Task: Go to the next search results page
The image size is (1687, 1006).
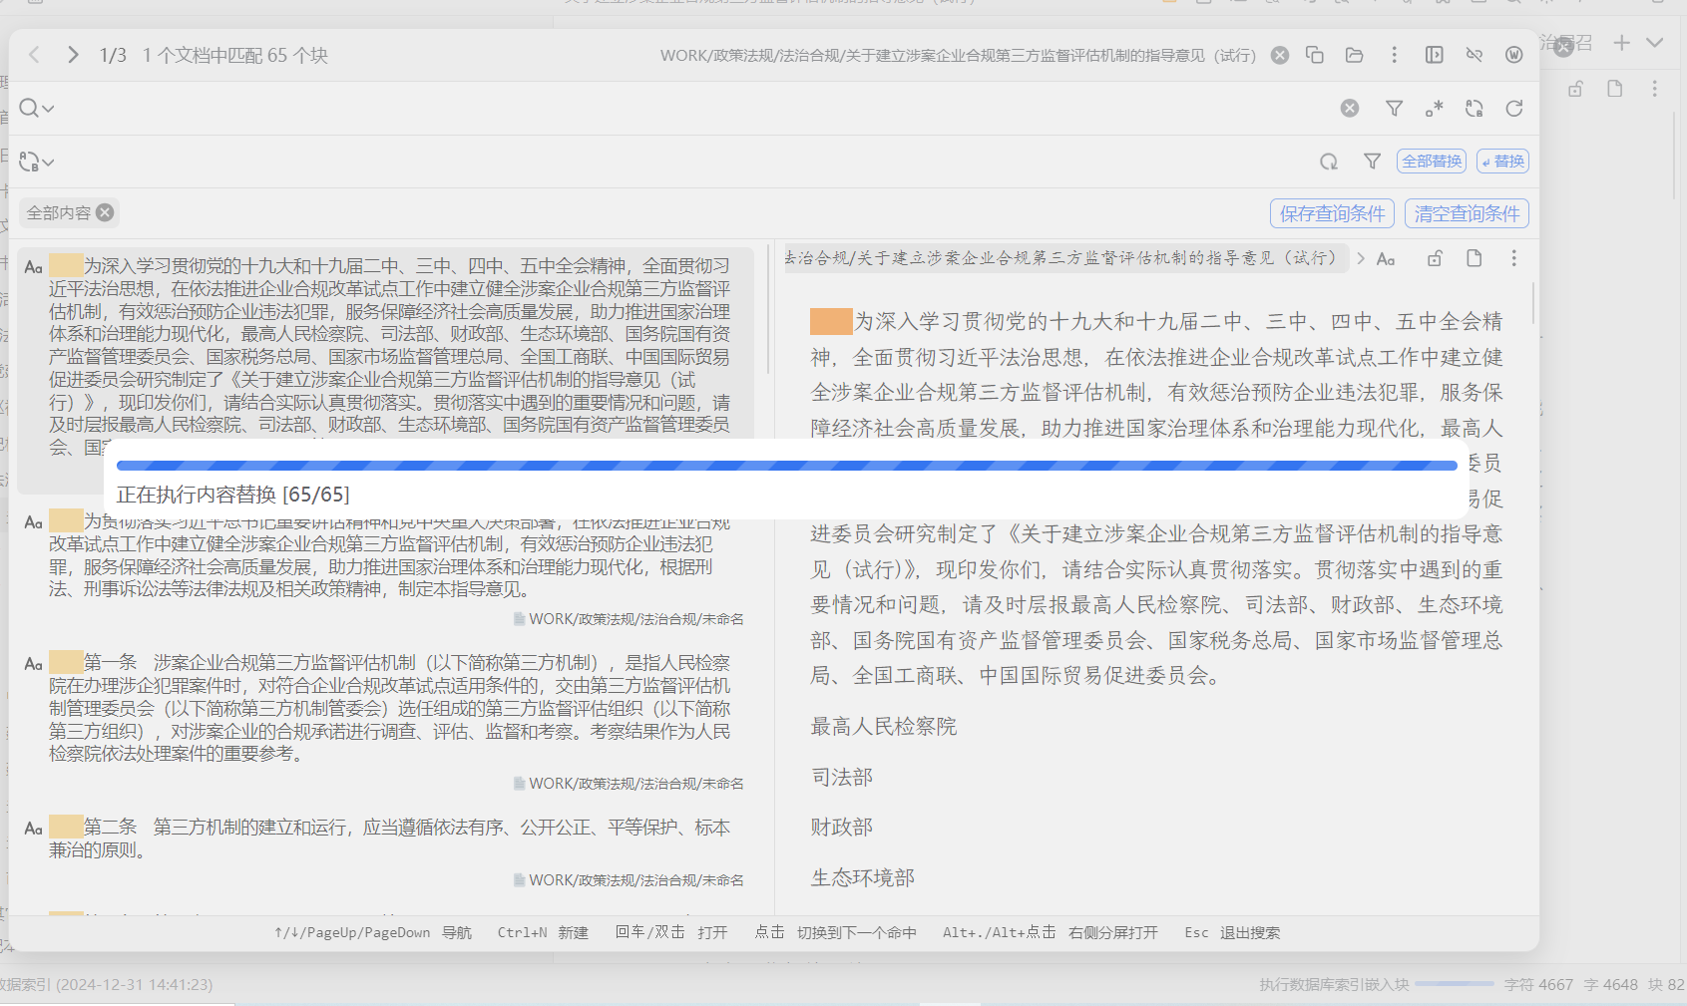Action: (73, 55)
